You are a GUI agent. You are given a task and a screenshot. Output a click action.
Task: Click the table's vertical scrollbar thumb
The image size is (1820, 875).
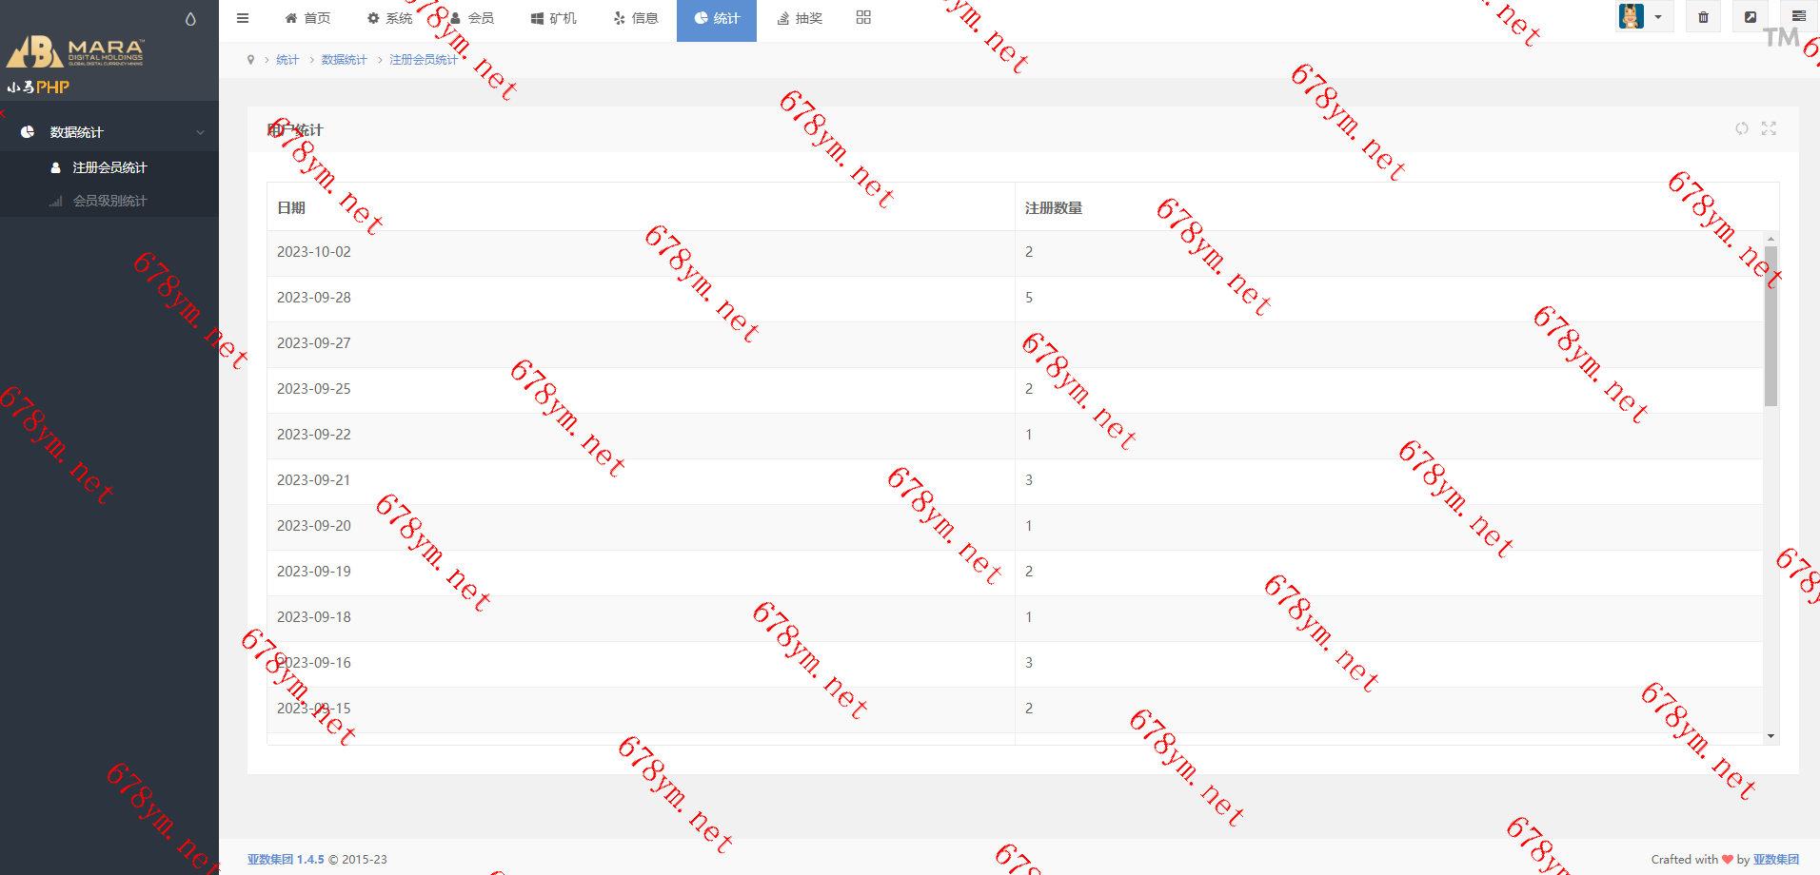pyautogui.click(x=1771, y=323)
